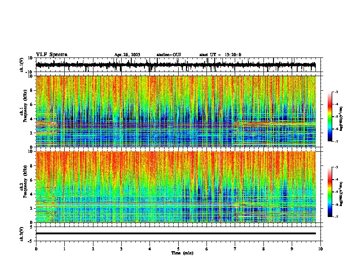Screen dimensions: 361x279
Task: Click the ch.1 voltage waveform trace
Action: (175, 65)
